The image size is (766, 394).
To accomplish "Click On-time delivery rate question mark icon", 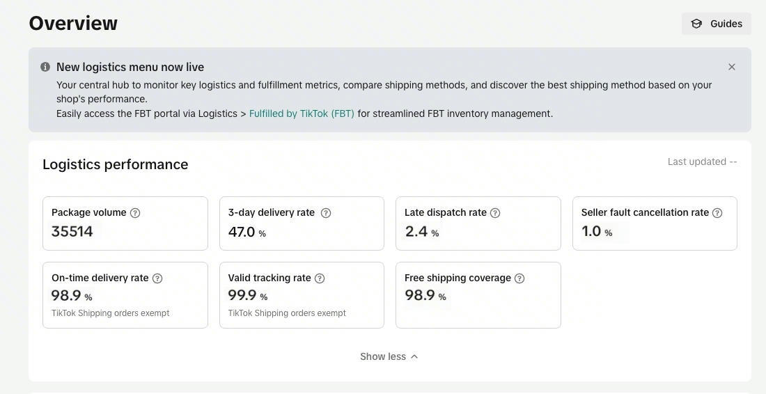I will (x=157, y=278).
